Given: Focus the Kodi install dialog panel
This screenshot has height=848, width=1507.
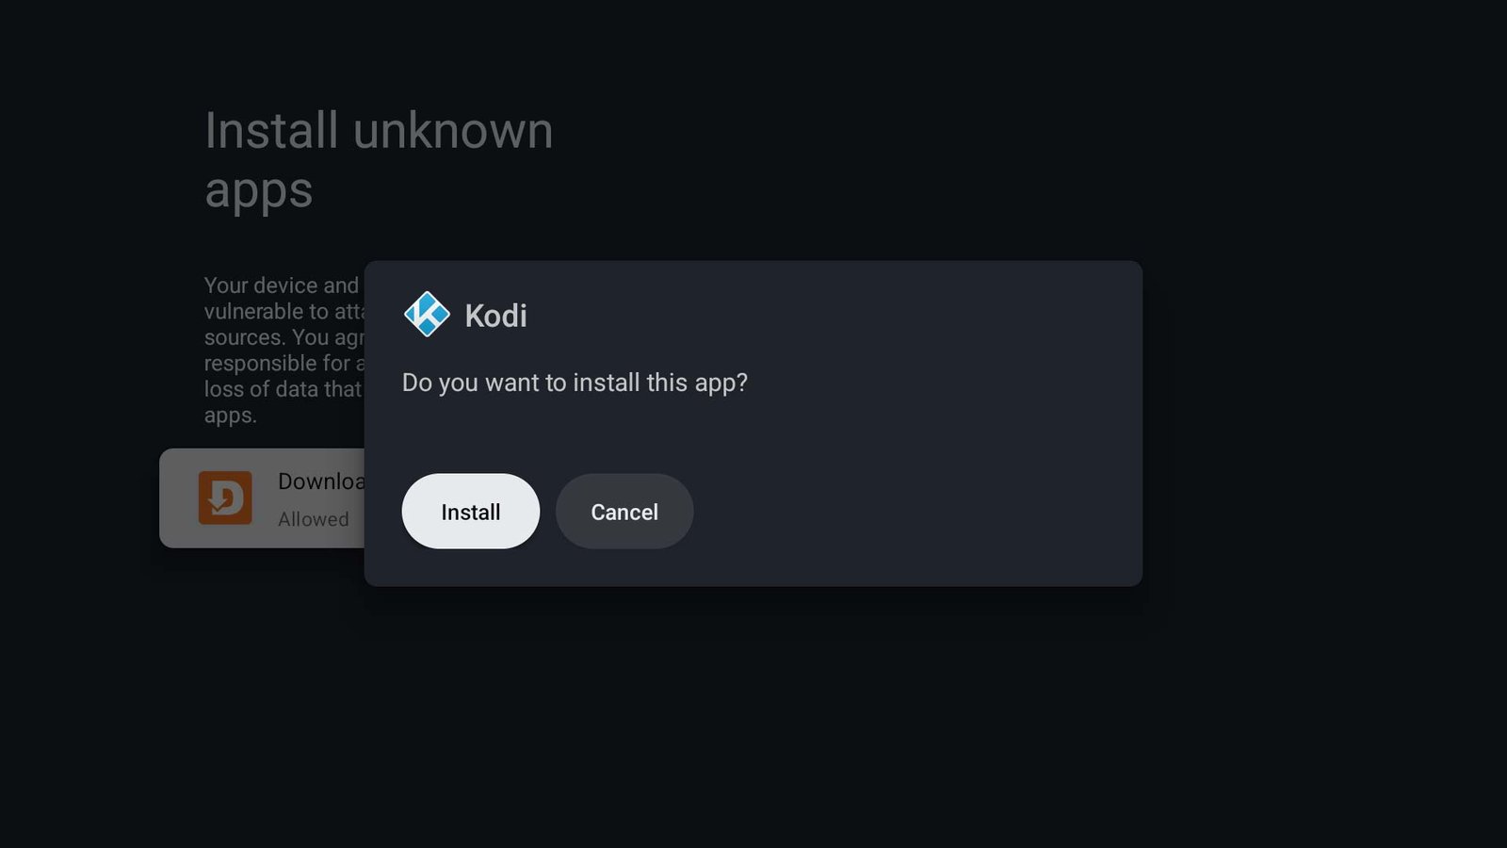Looking at the screenshot, I should (x=753, y=422).
